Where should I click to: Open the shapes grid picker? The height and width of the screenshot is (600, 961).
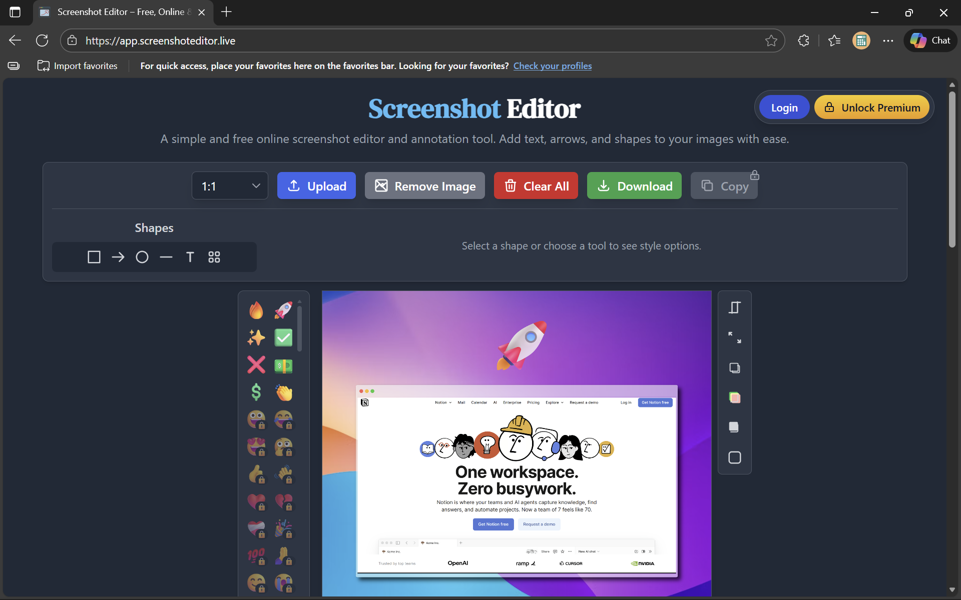tap(214, 257)
